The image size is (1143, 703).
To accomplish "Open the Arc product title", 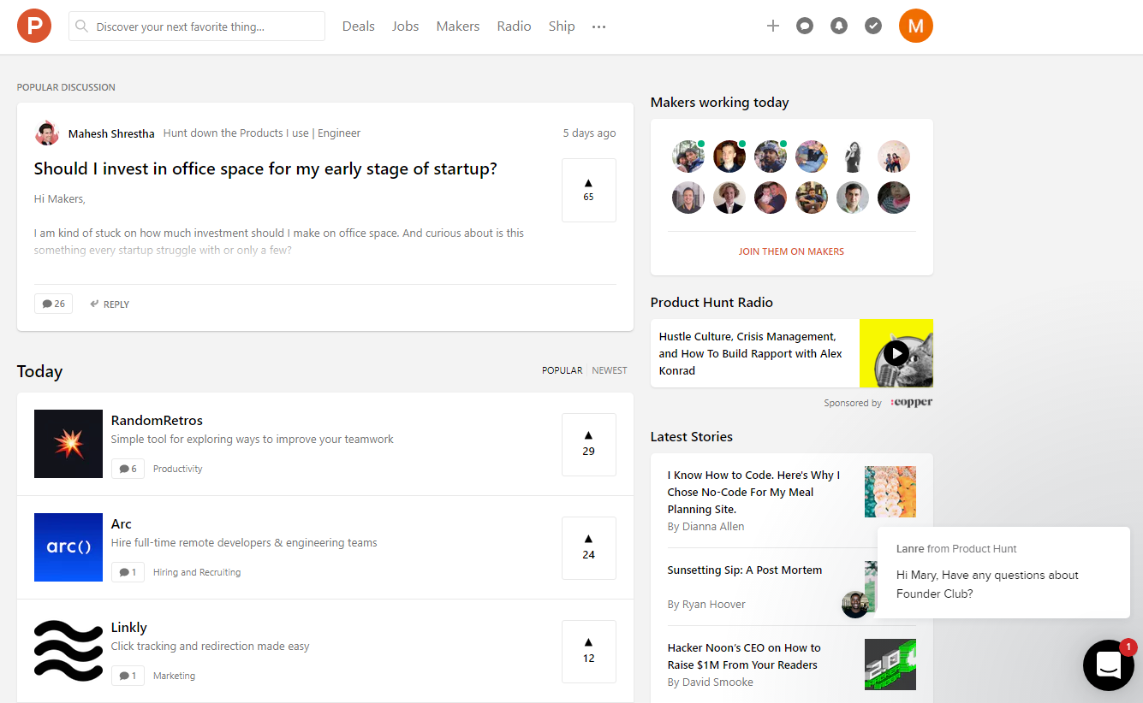I will click(x=122, y=523).
